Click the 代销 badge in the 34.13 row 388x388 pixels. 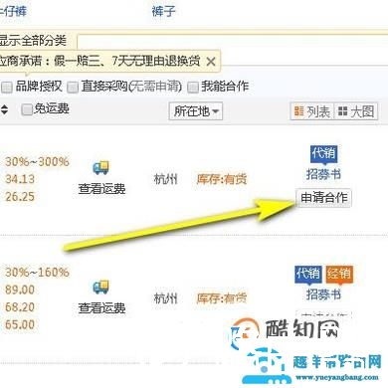323,154
